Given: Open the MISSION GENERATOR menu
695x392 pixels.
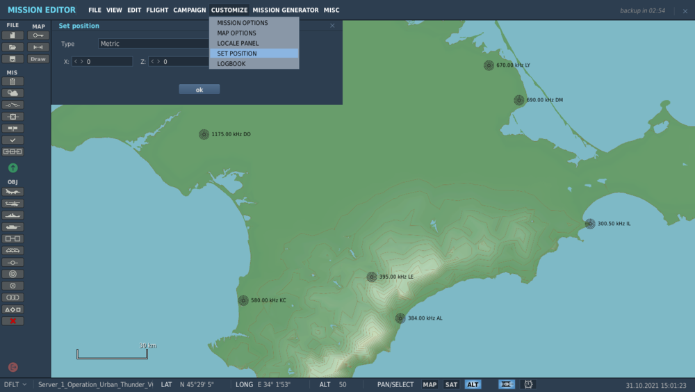Looking at the screenshot, I should [286, 10].
